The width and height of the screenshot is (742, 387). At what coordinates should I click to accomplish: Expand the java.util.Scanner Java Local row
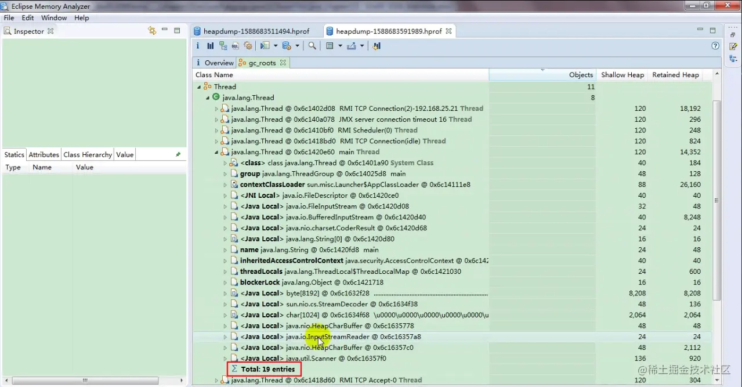225,359
